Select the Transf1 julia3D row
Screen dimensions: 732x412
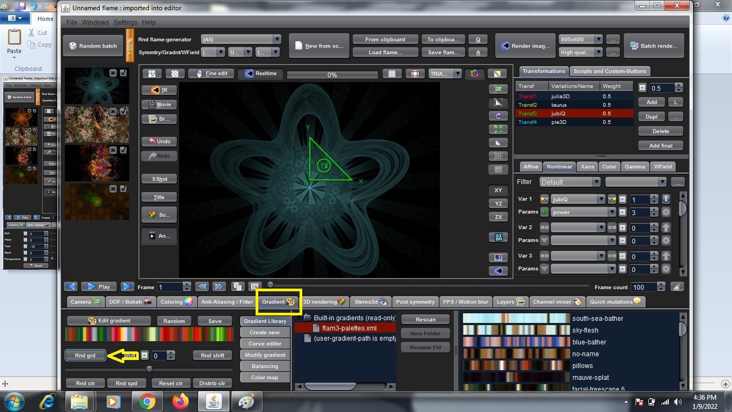click(574, 96)
